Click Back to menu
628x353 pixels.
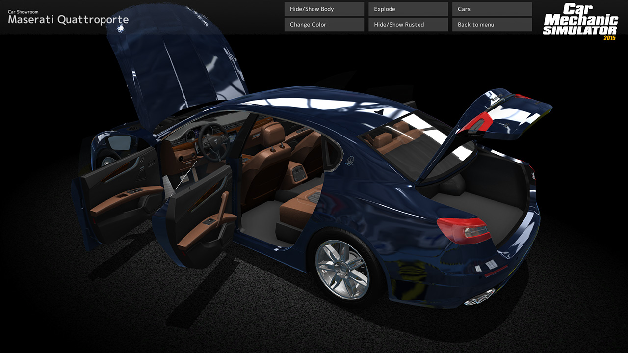click(492, 24)
